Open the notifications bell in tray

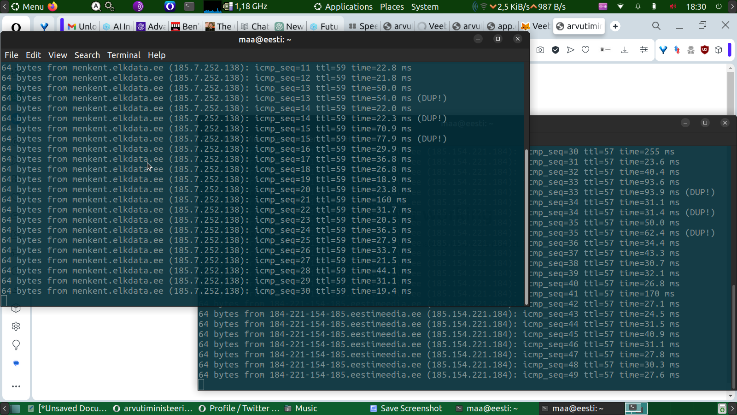(638, 6)
